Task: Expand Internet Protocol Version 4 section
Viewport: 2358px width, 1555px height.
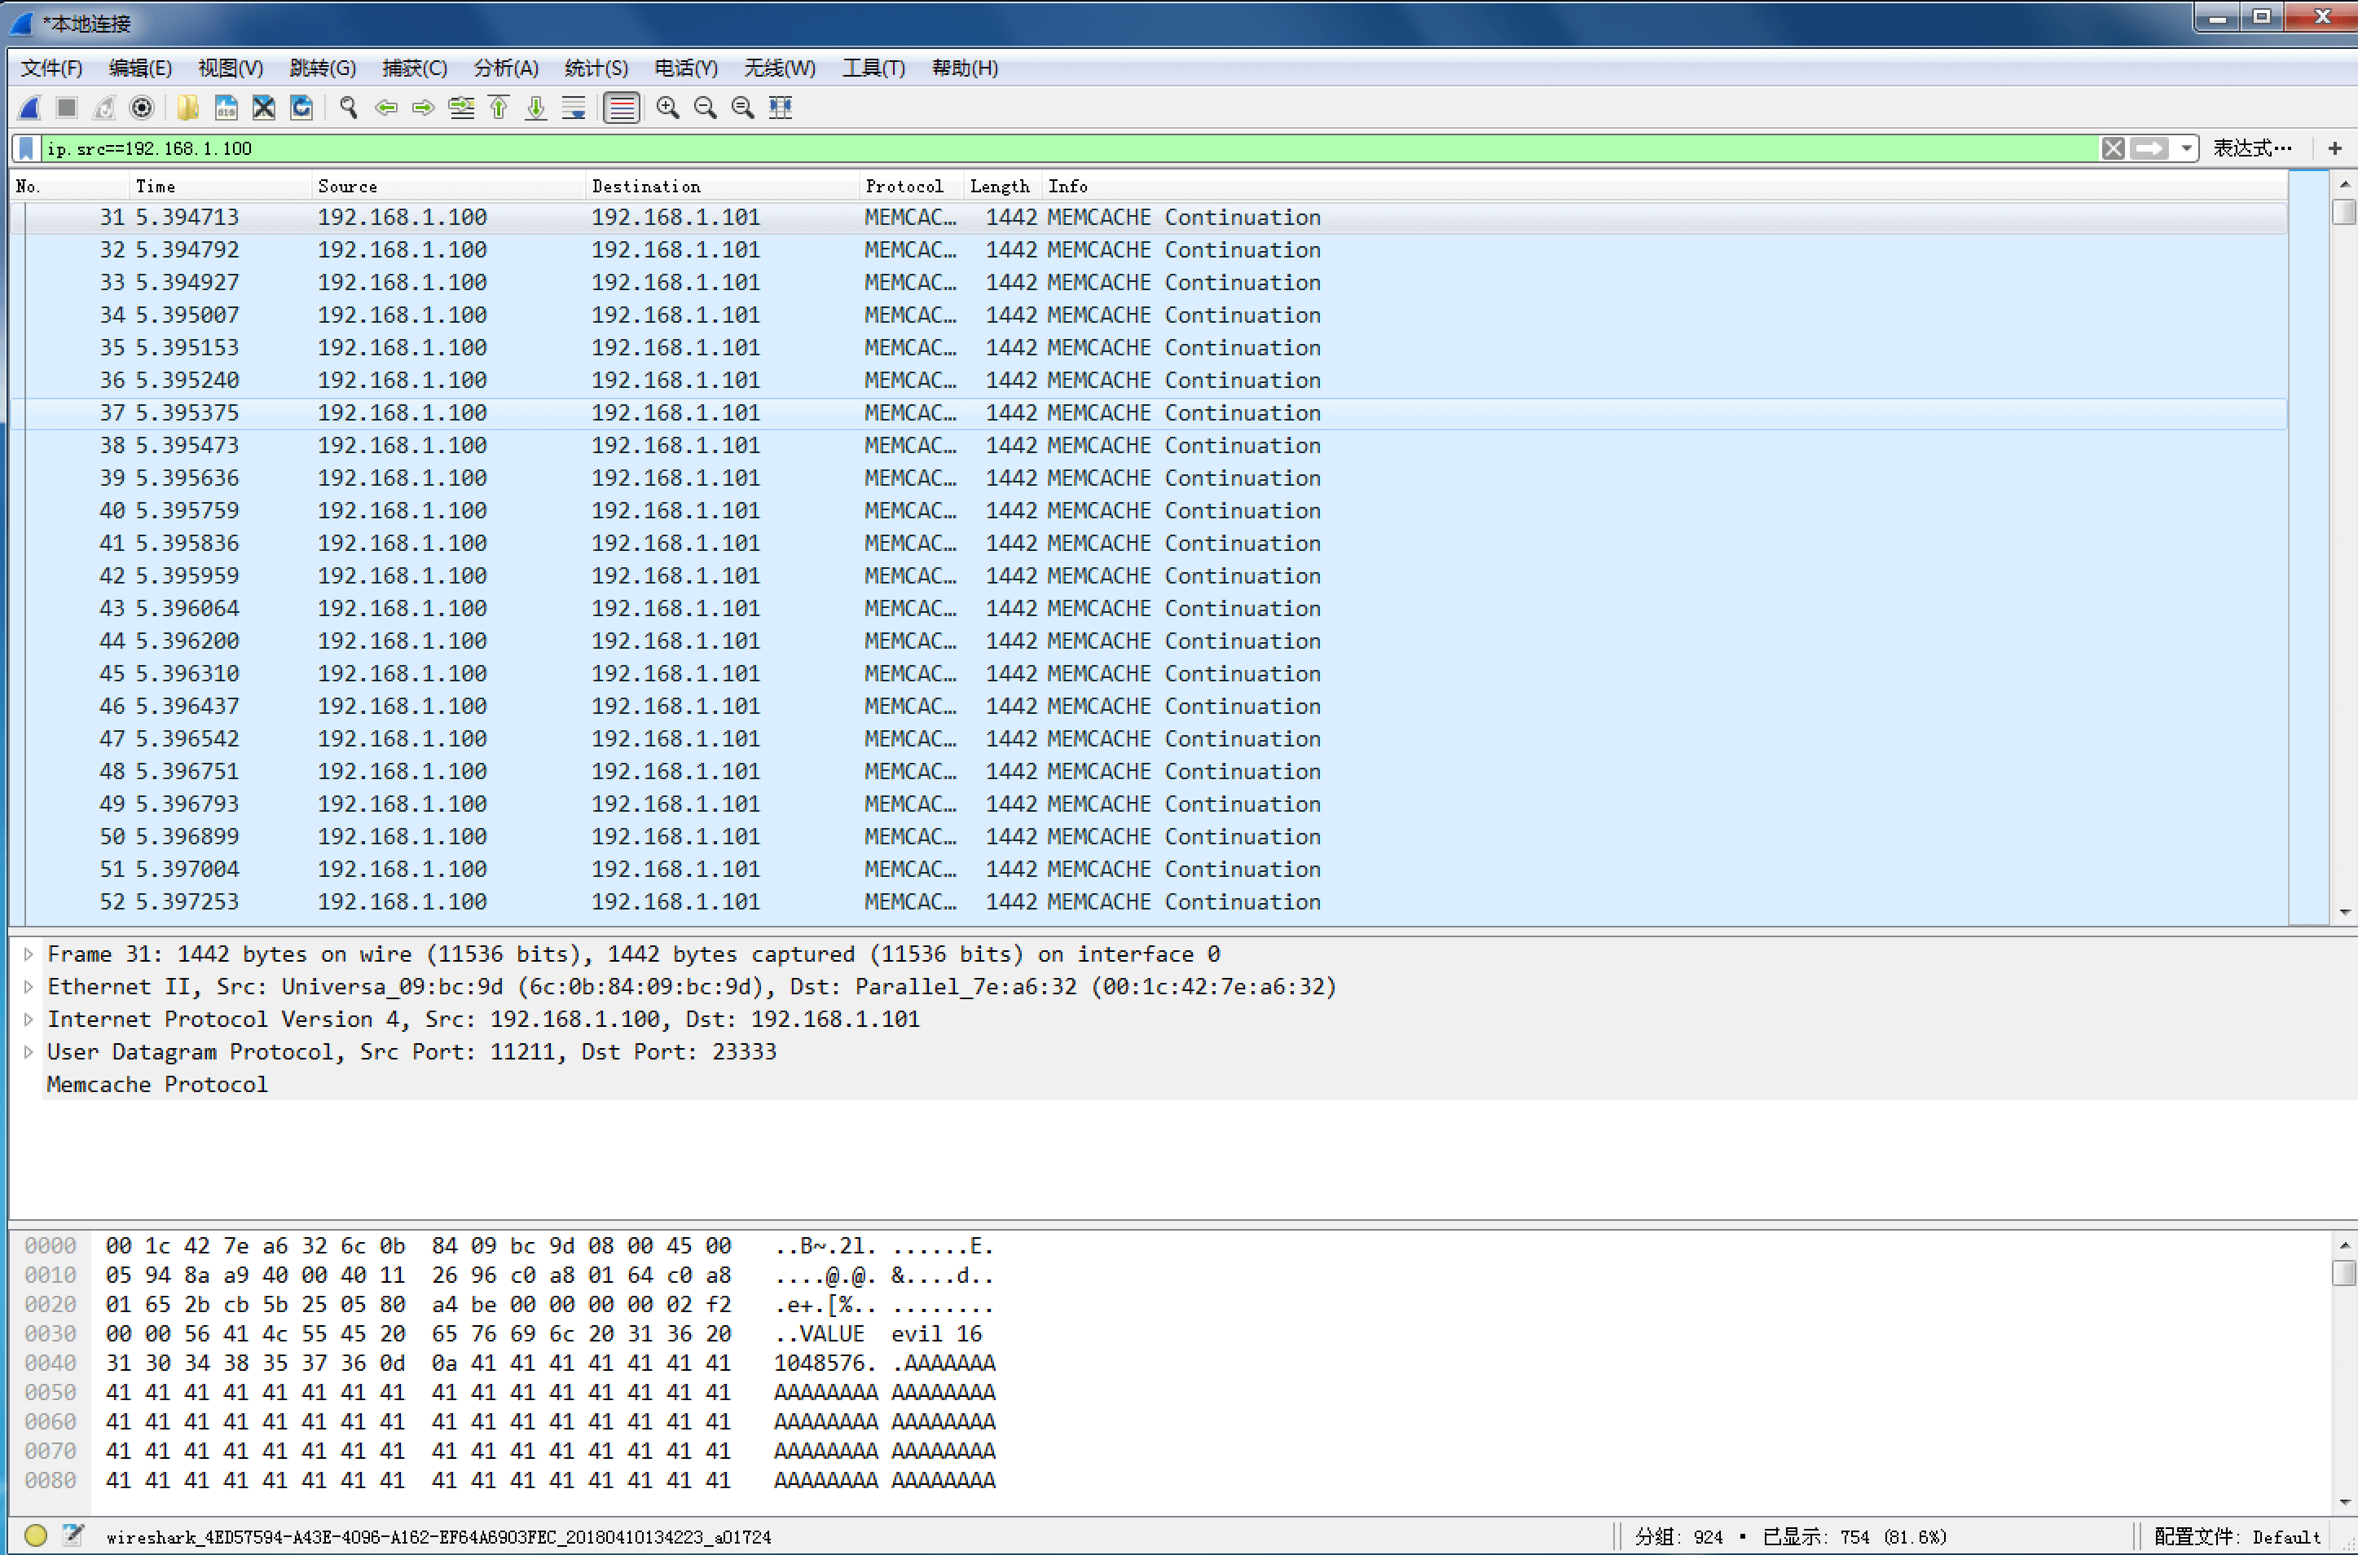Action: pos(29,1020)
